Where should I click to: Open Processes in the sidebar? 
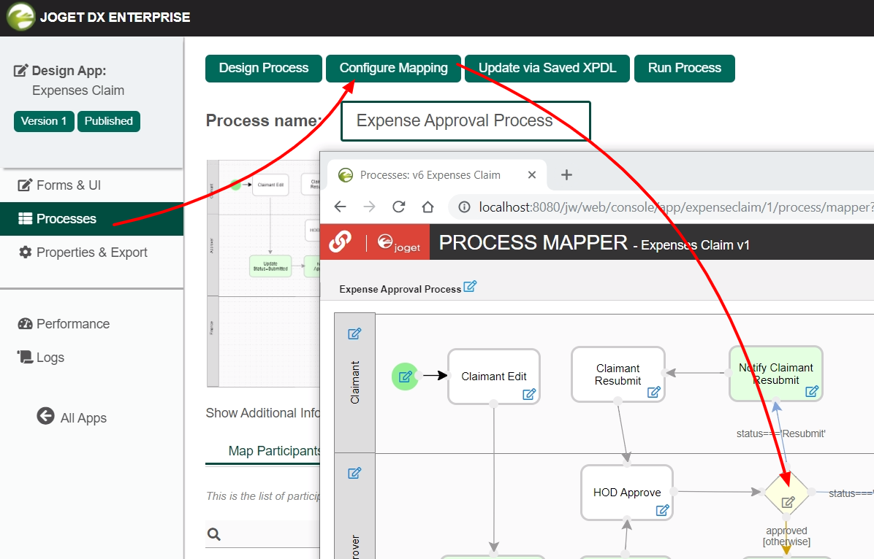(66, 219)
